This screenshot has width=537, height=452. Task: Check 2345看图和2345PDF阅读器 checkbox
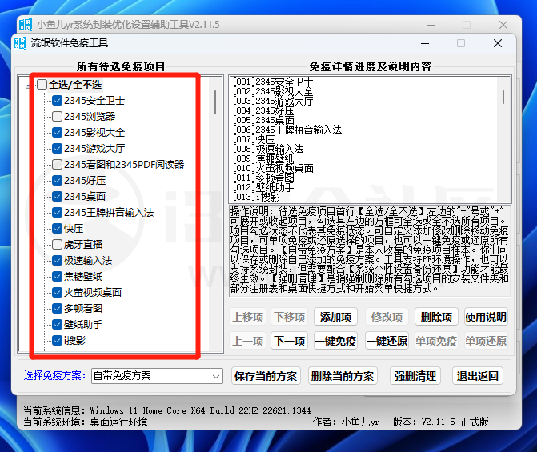(x=57, y=164)
